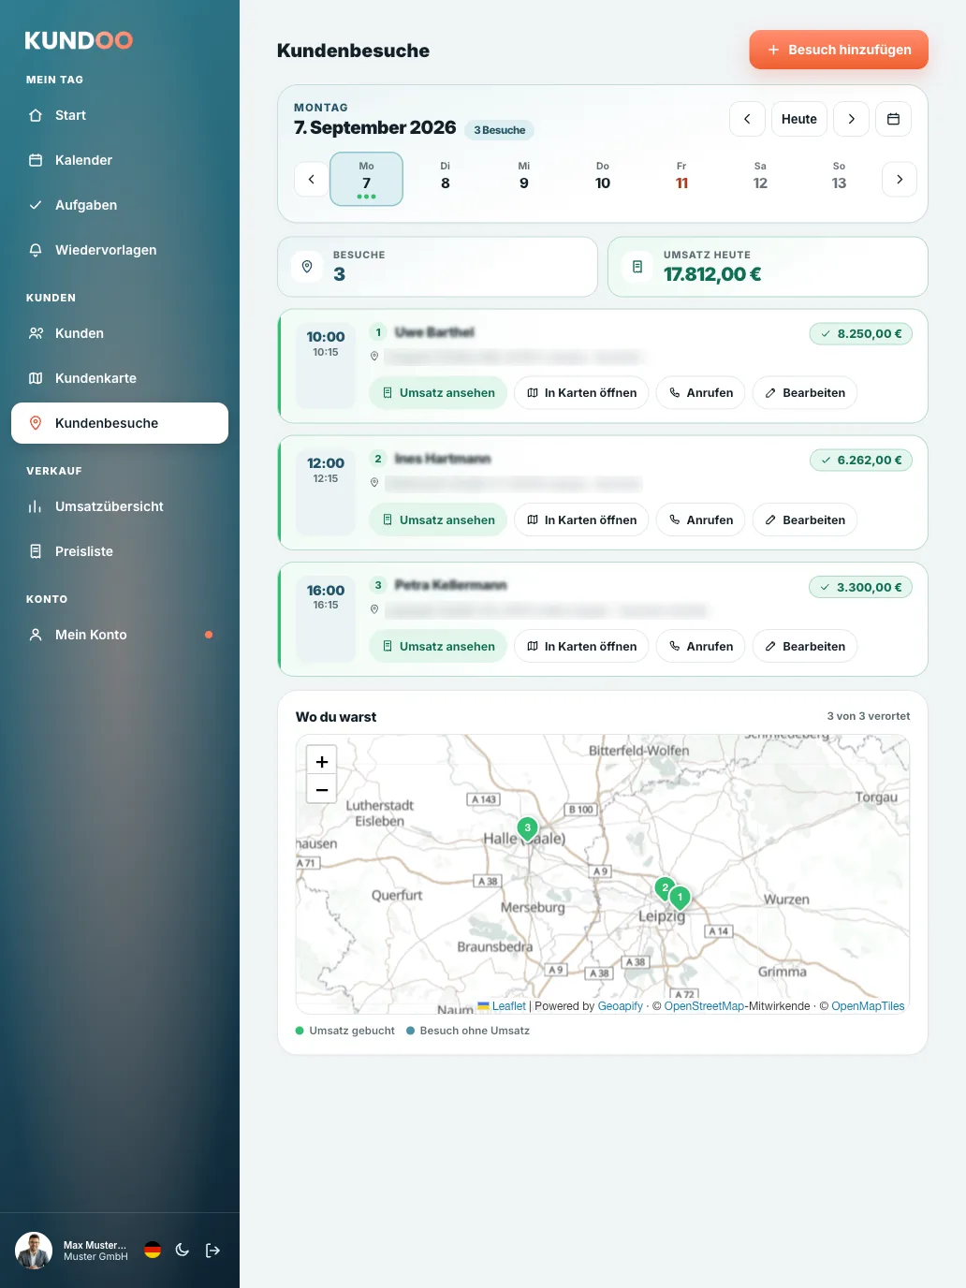Edit the 10:00 visit

[x=805, y=393]
